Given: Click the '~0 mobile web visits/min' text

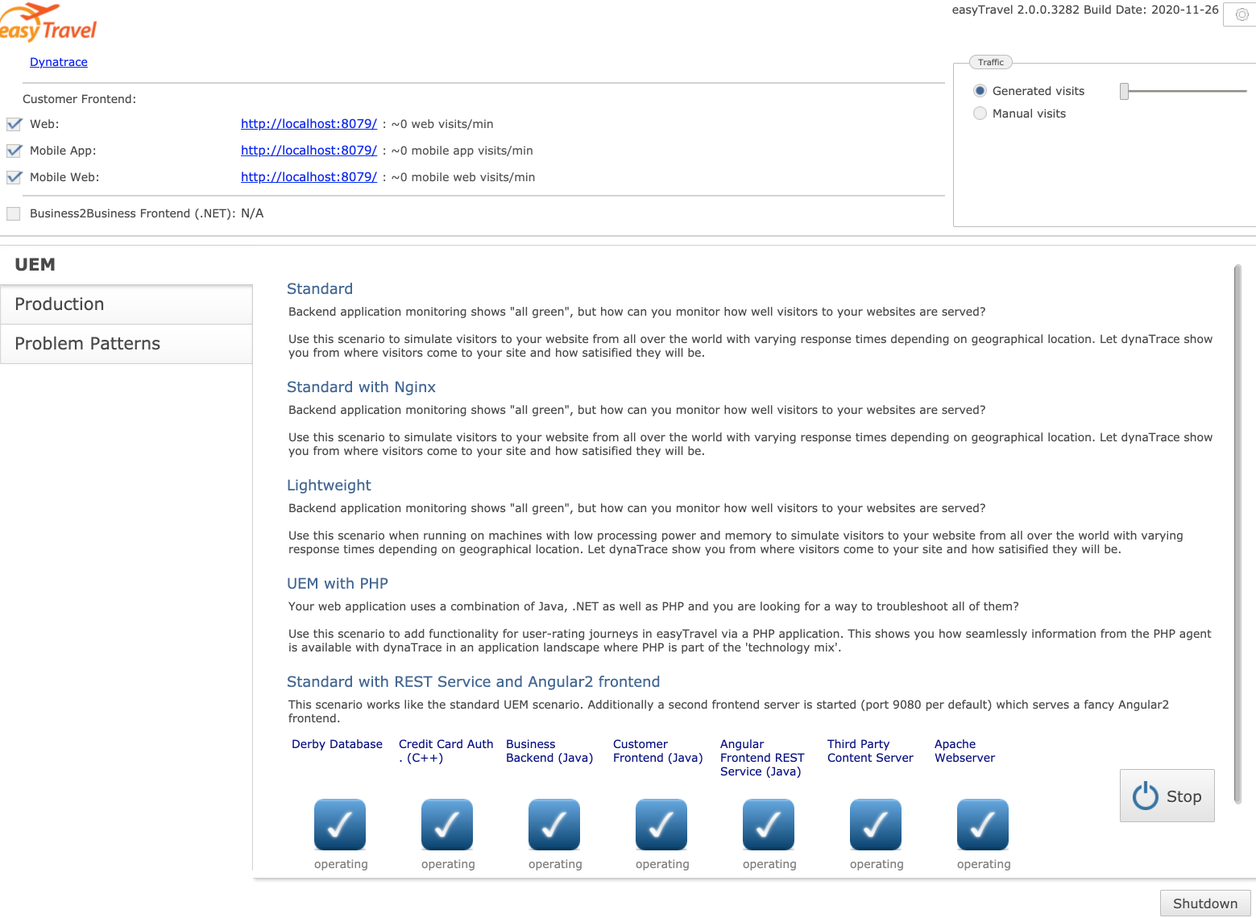Looking at the screenshot, I should [x=463, y=177].
